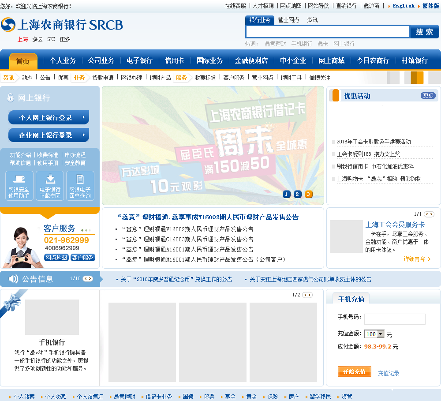The height and width of the screenshot is (401, 441).
Task: Open 微博关注 sub-navigation link
Action: click(x=320, y=78)
